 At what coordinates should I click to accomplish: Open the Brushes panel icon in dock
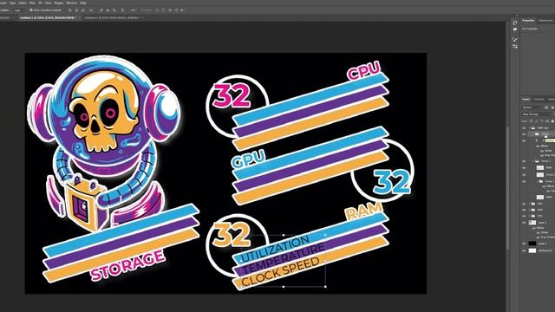[x=515, y=40]
